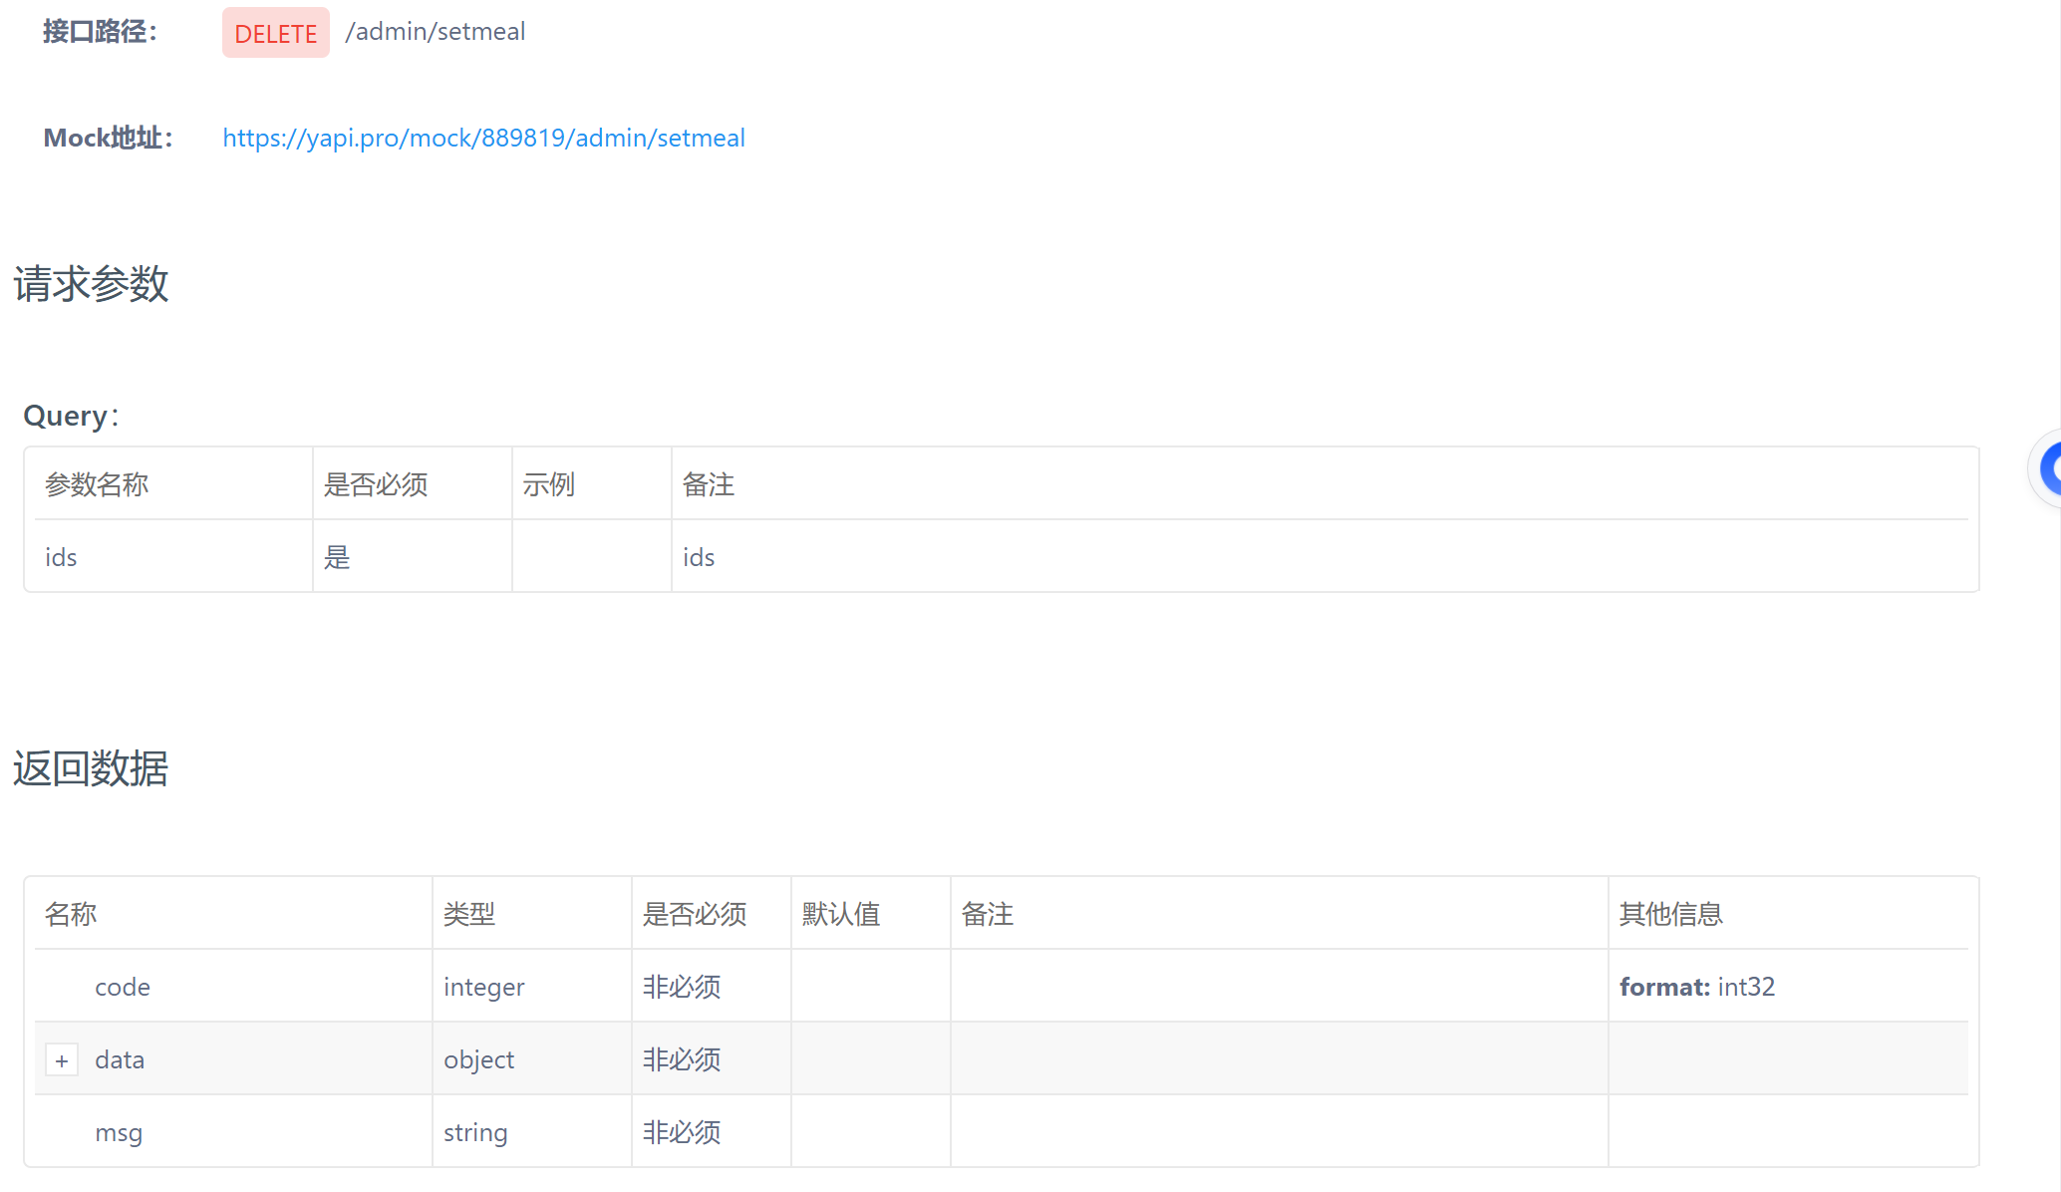The width and height of the screenshot is (2061, 1192).
Task: Click the 返回数据 section heading
Action: pos(91,768)
